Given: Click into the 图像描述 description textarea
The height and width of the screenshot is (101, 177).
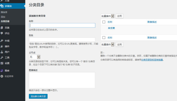Looking at the screenshot, I should point(62,80).
